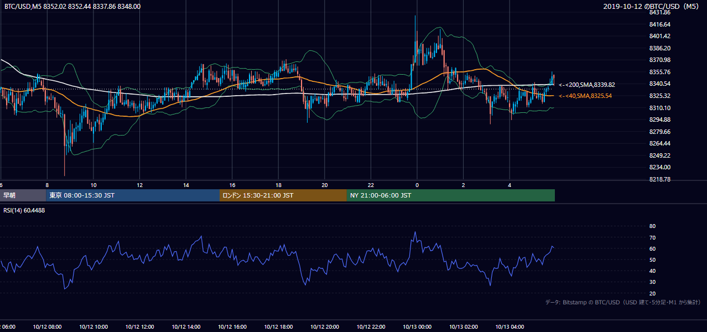Click price axis value 8386.20
The height and width of the screenshot is (332, 707).
[660, 48]
